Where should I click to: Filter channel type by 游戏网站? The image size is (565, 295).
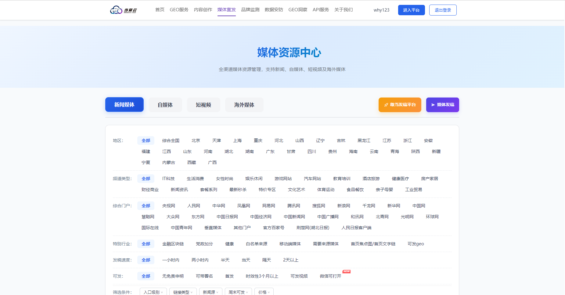tap(283, 179)
